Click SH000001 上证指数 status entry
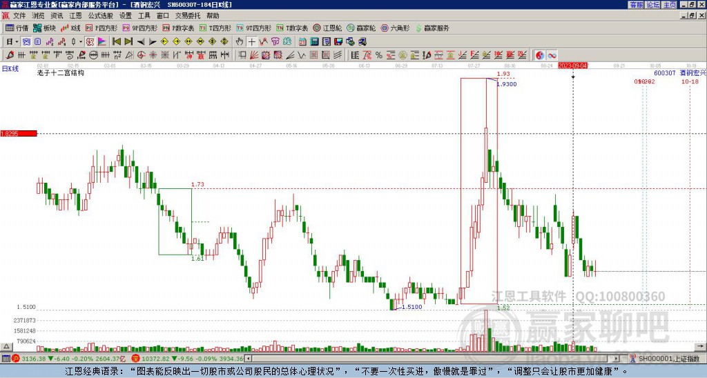707x378 pixels. click(669, 359)
